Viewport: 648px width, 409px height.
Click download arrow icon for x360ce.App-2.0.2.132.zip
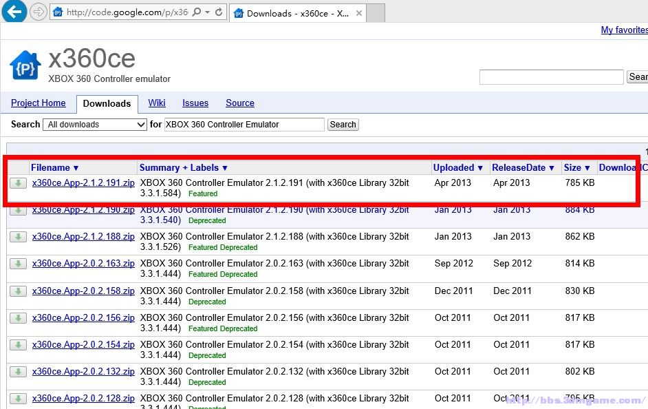(18, 371)
